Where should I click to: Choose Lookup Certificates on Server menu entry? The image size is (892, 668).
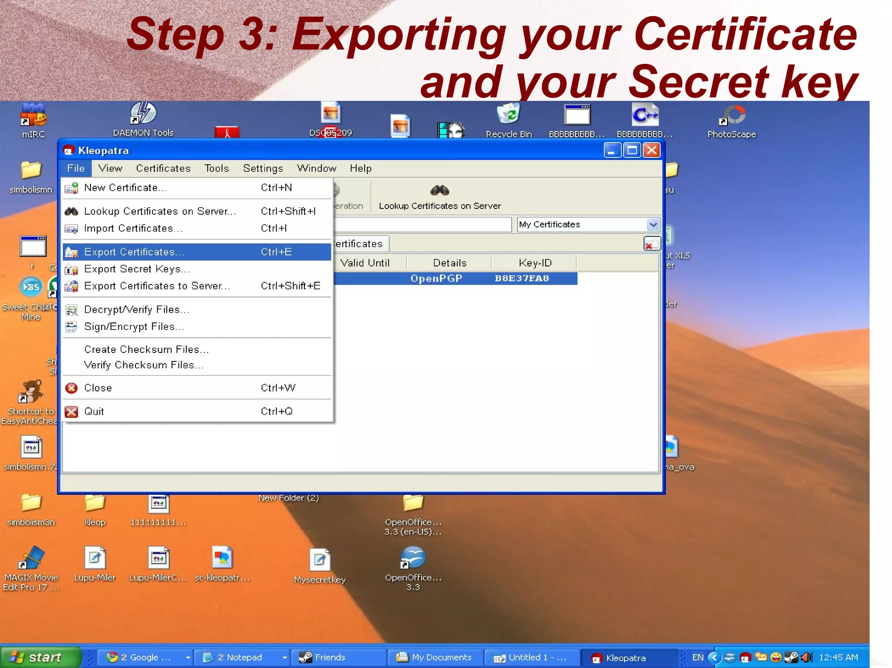pyautogui.click(x=197, y=211)
